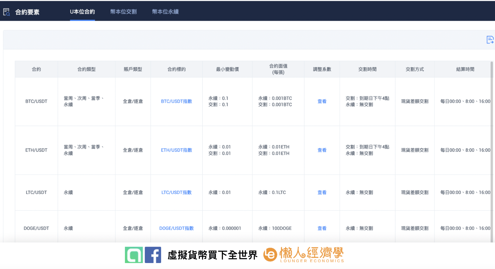Click the 調整系數 column header
495x269 pixels.
[322, 69]
